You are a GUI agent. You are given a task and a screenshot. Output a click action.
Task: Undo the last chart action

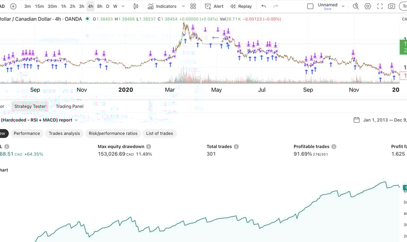[264, 6]
